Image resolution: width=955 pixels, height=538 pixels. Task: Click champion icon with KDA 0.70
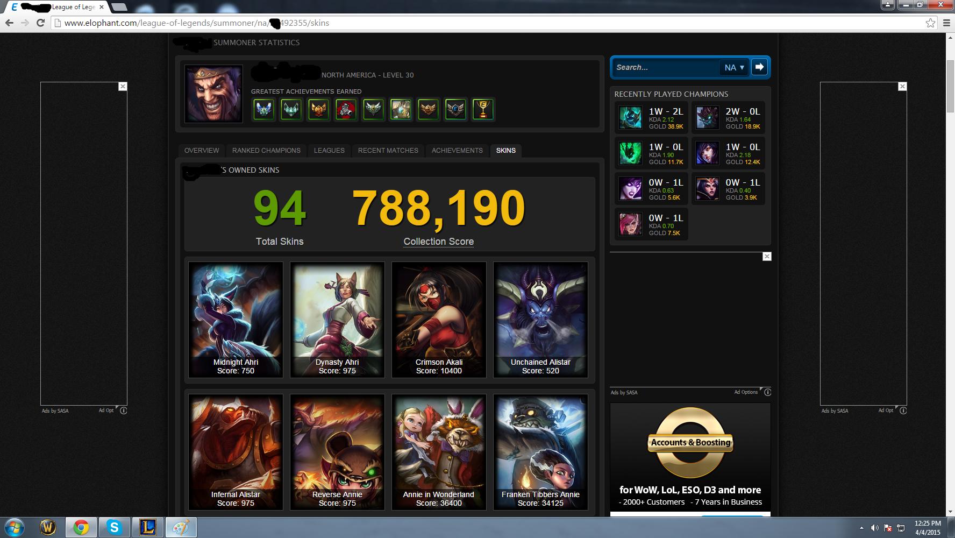click(x=630, y=224)
